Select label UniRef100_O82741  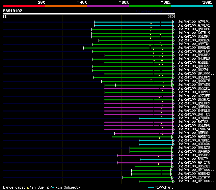tap(194, 70)
